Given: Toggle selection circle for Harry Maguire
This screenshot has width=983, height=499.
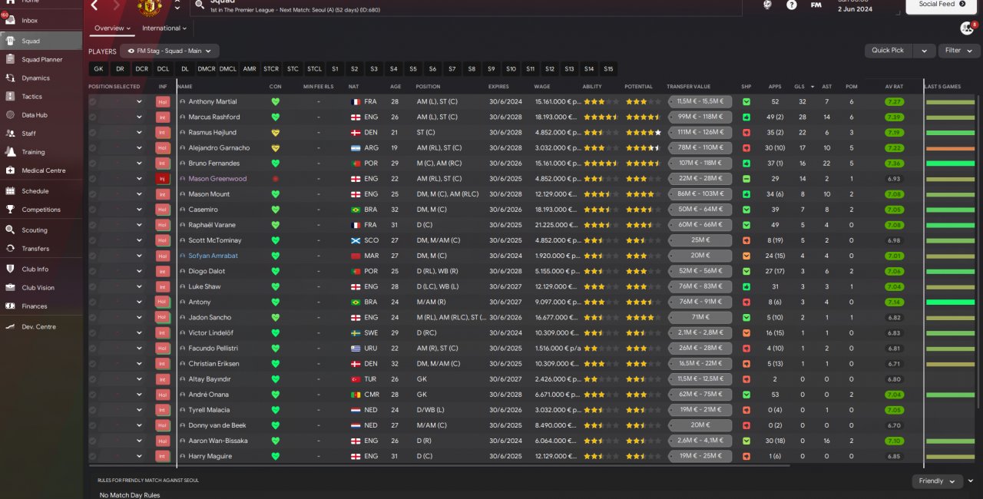Looking at the screenshot, I should coord(93,456).
